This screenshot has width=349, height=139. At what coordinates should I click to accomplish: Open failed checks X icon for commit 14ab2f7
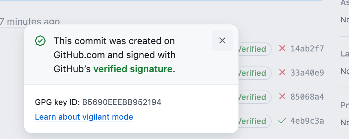point(282,48)
